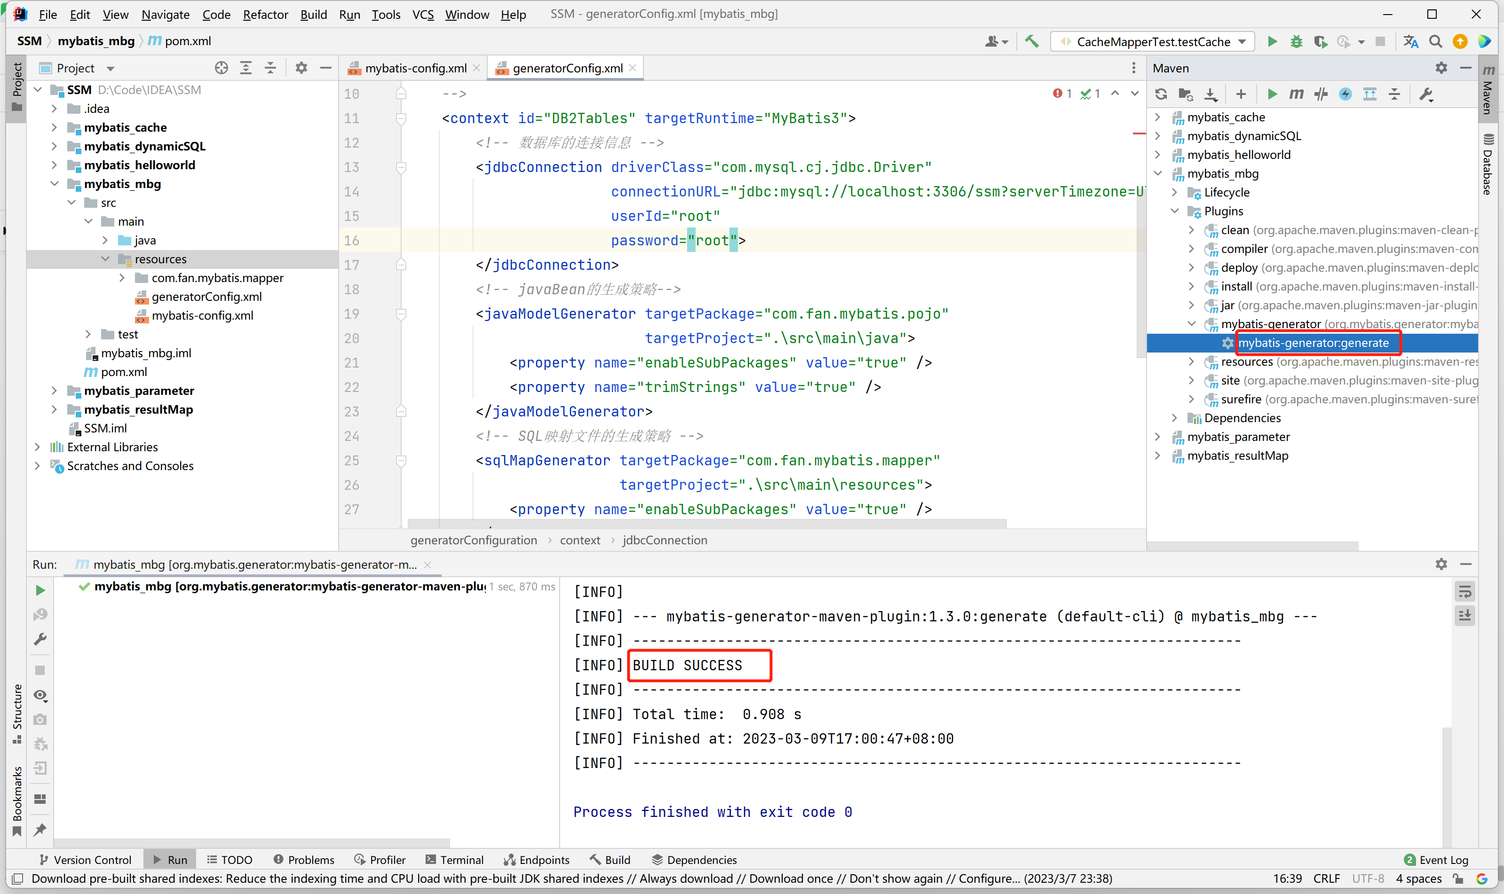Select mybatis-generator:generate goal
Image resolution: width=1504 pixels, height=894 pixels.
click(x=1313, y=343)
